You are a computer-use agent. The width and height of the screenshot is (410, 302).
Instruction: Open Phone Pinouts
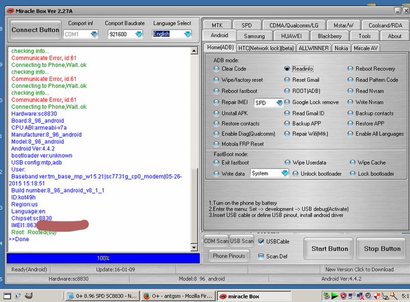[229, 256]
